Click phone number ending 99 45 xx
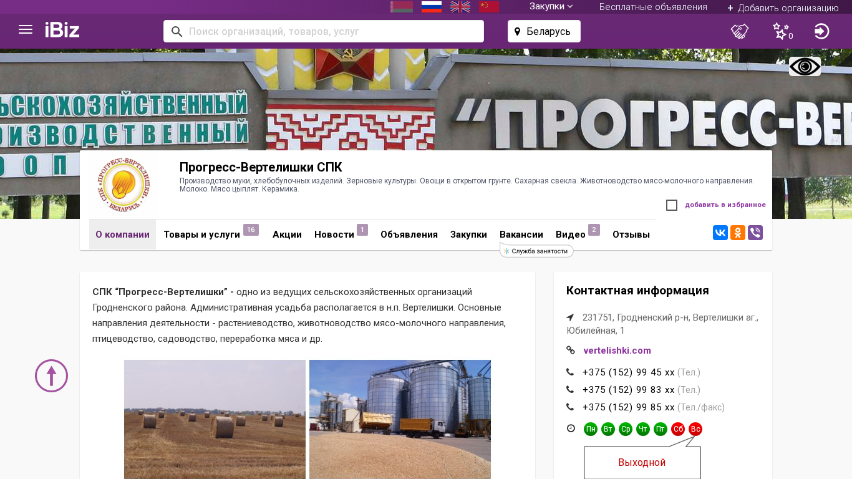The height and width of the screenshot is (479, 852). tap(629, 372)
